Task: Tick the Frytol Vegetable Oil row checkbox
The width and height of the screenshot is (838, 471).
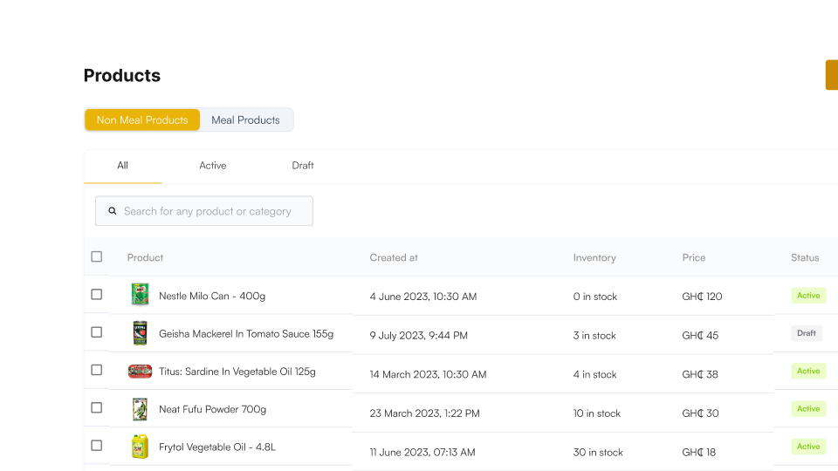Action: 97,445
